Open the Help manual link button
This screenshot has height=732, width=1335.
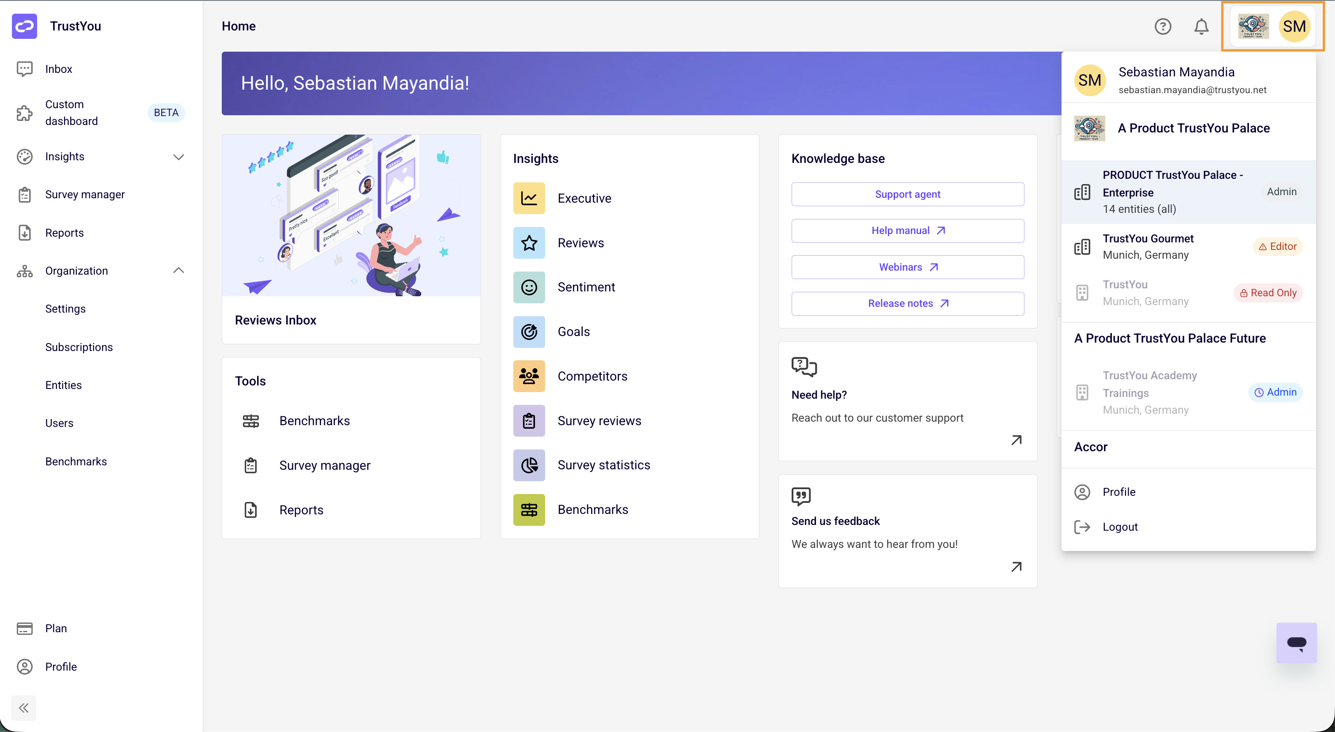click(907, 230)
